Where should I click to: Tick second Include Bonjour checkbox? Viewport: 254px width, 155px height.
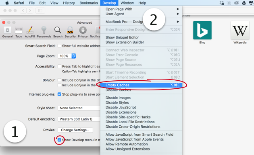(x=59, y=85)
